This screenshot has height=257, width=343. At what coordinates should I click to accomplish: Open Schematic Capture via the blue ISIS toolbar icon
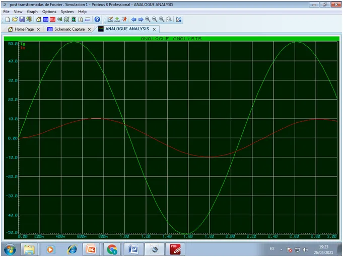45,20
